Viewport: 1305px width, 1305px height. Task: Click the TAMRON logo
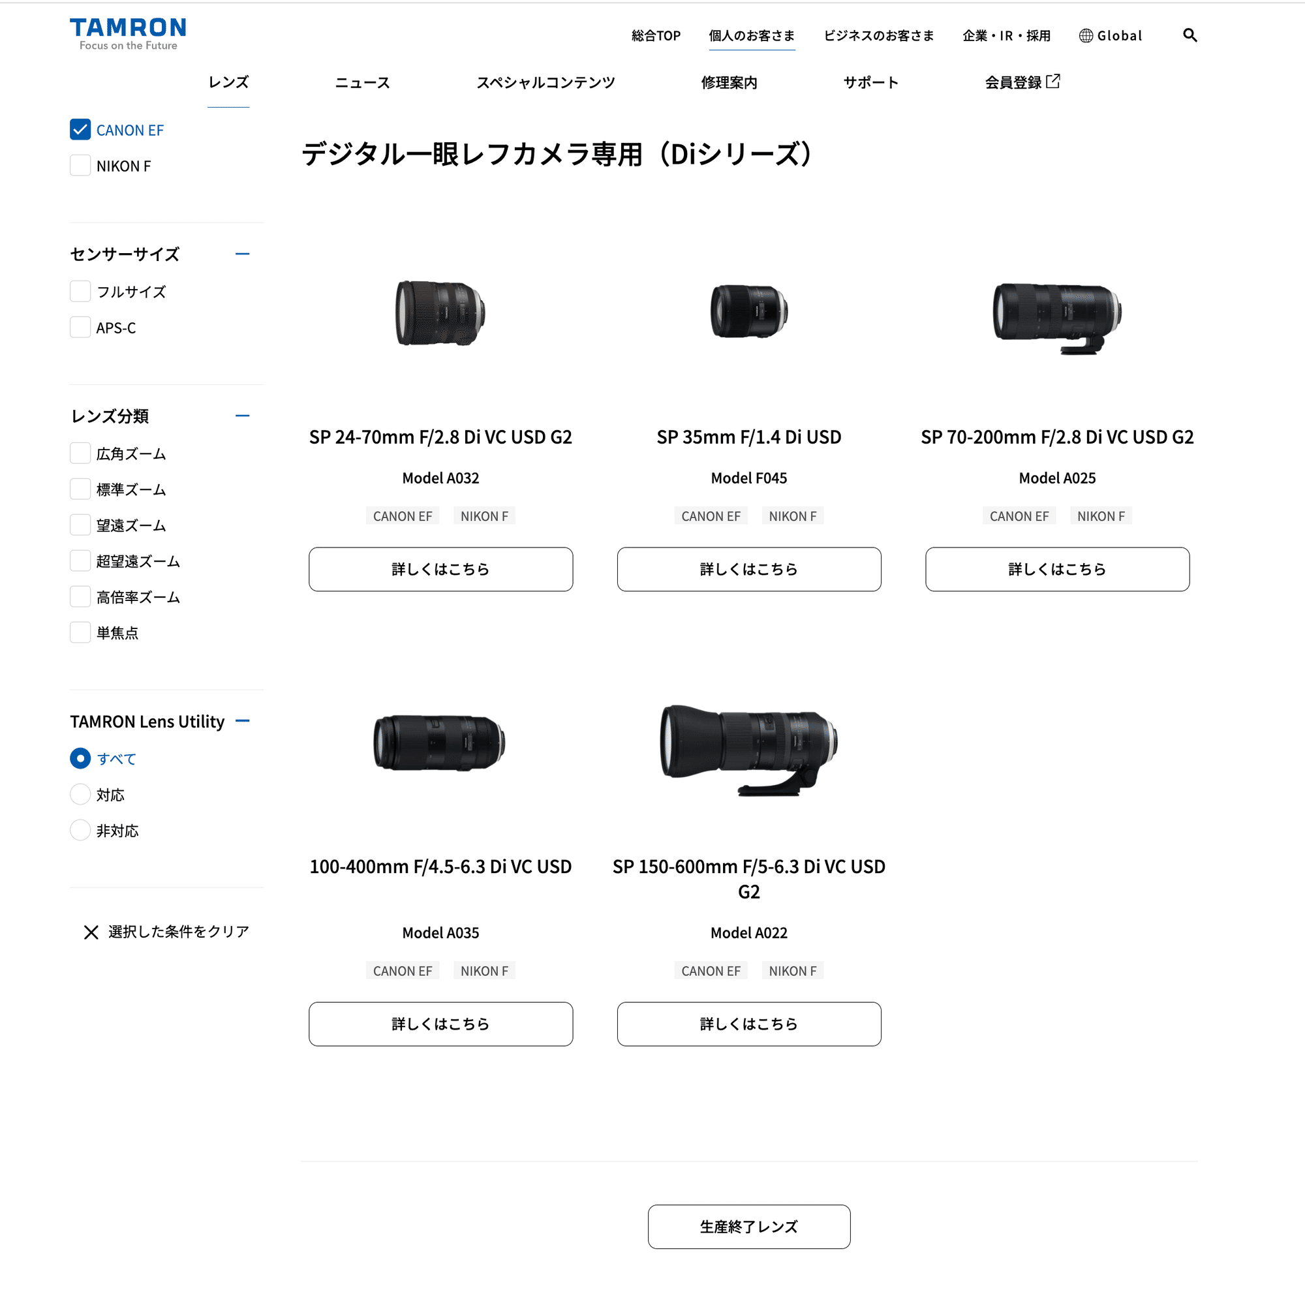click(127, 33)
